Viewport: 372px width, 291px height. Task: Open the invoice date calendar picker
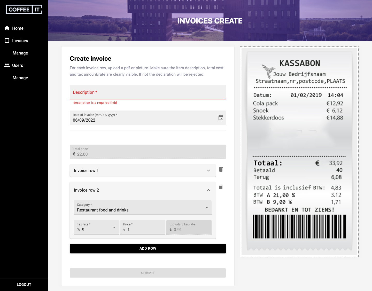[x=221, y=118]
